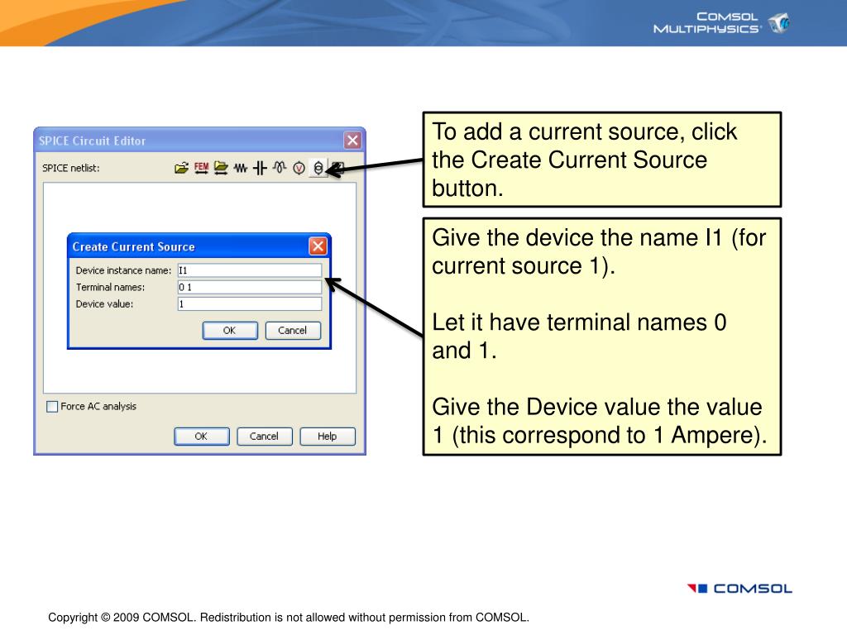Click the Device value input field
This screenshot has width=847, height=635.
point(250,304)
